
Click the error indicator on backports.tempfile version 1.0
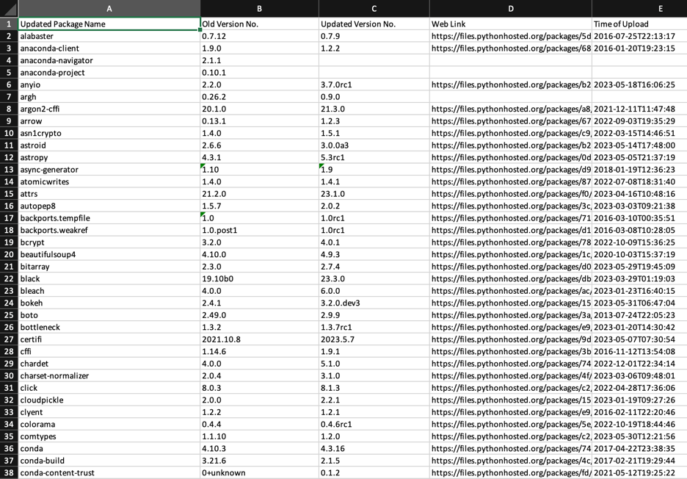point(201,215)
